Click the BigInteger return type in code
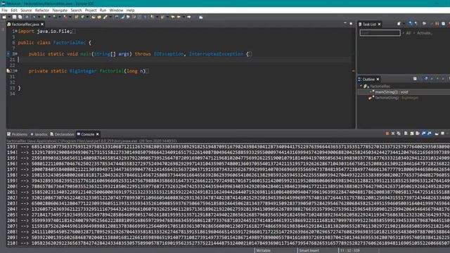The height and width of the screenshot is (253, 450). 83,71
